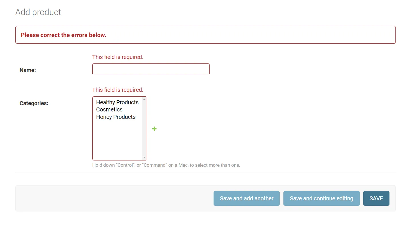Pick Honey Products from the Categories list
410x226 pixels.
[116, 117]
